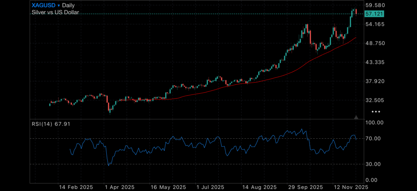
Task: Click the Silver vs US Dollar description
Action: pos(55,13)
